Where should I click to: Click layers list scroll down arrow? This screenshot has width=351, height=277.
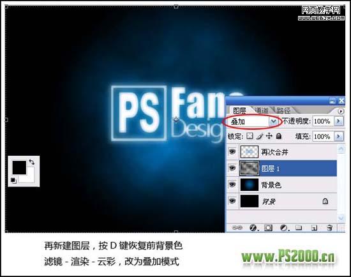[x=341, y=218]
